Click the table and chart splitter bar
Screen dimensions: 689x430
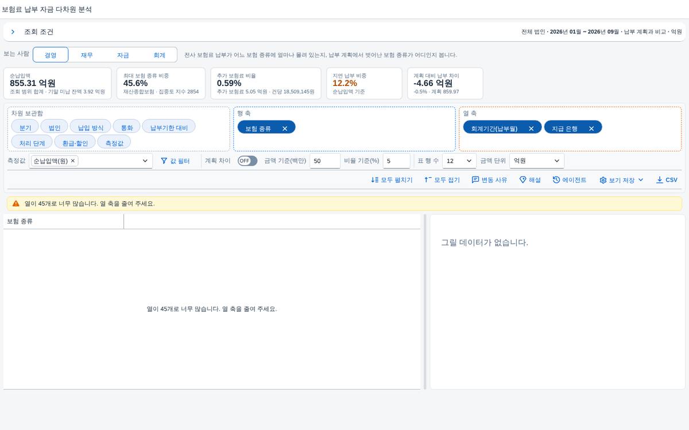pos(425,302)
